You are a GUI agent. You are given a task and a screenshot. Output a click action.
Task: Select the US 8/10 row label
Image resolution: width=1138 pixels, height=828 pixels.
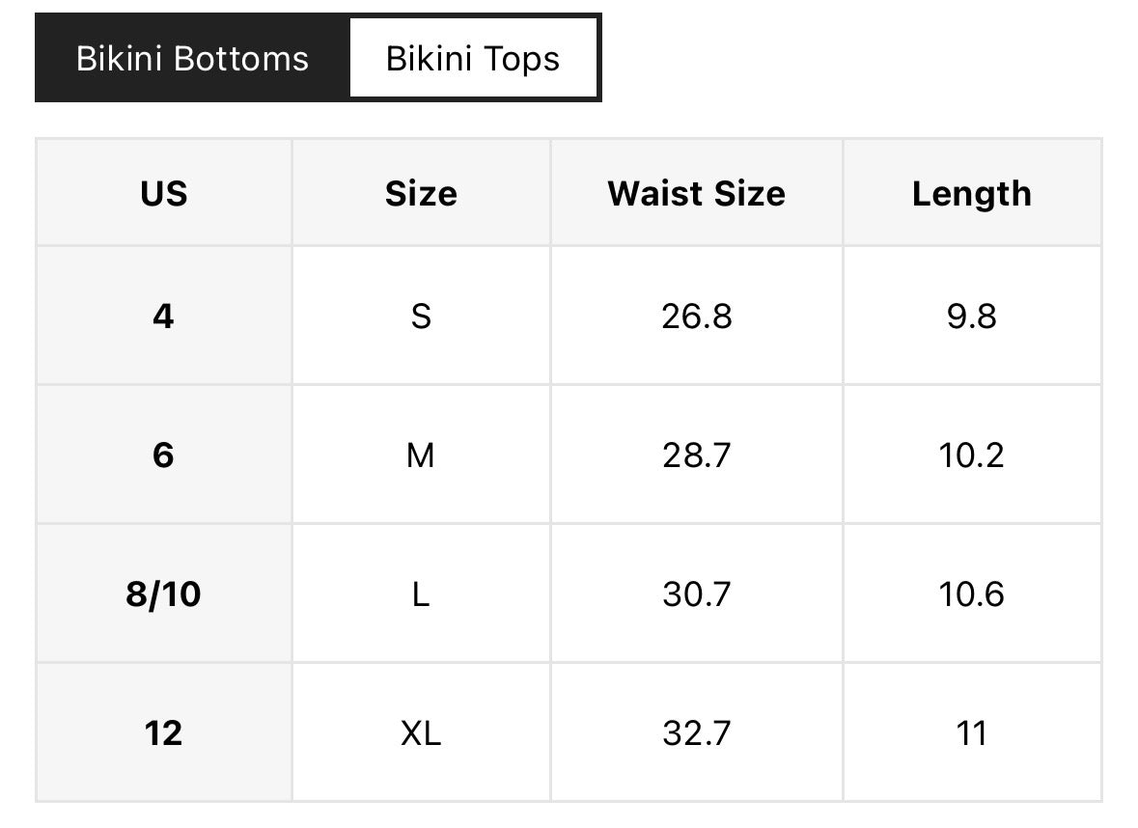(x=164, y=593)
